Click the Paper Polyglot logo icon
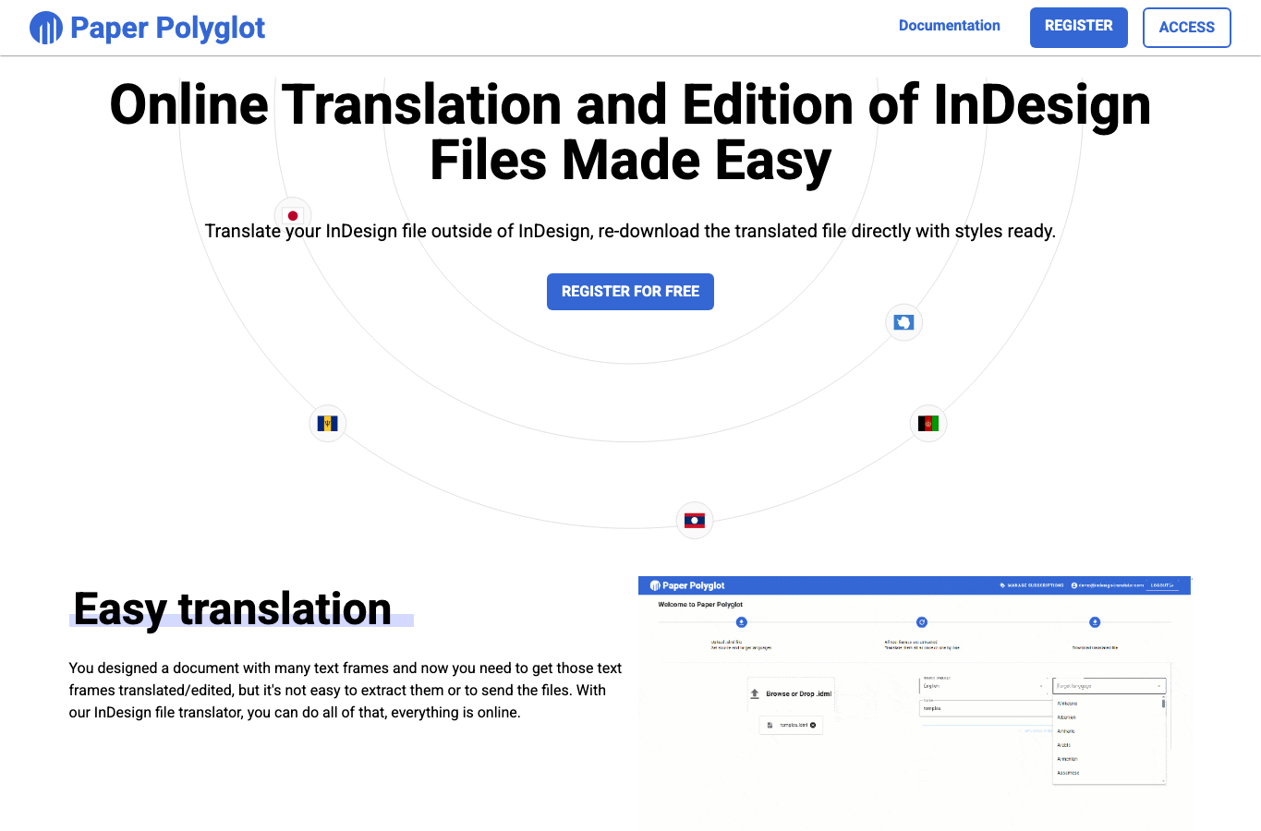1261x831 pixels. pos(46,28)
